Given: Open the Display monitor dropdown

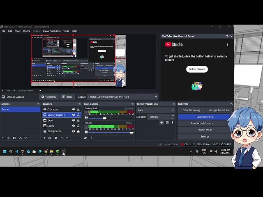Looking at the screenshot, I should [x=156, y=97].
